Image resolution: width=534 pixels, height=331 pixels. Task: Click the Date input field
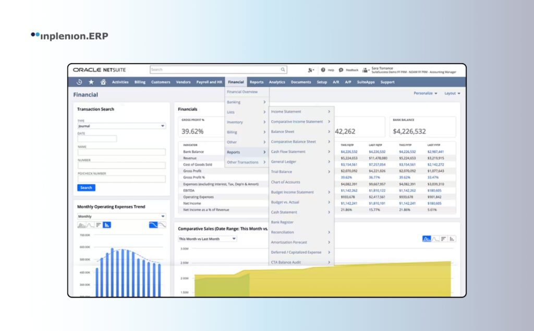[x=97, y=139]
